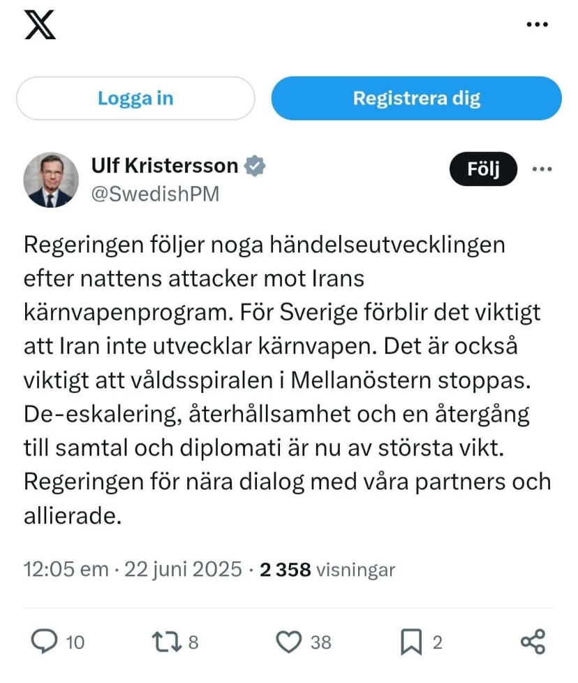Repost using the retweet arrows icon
Image resolution: width=578 pixels, height=683 pixels.
pos(166,642)
